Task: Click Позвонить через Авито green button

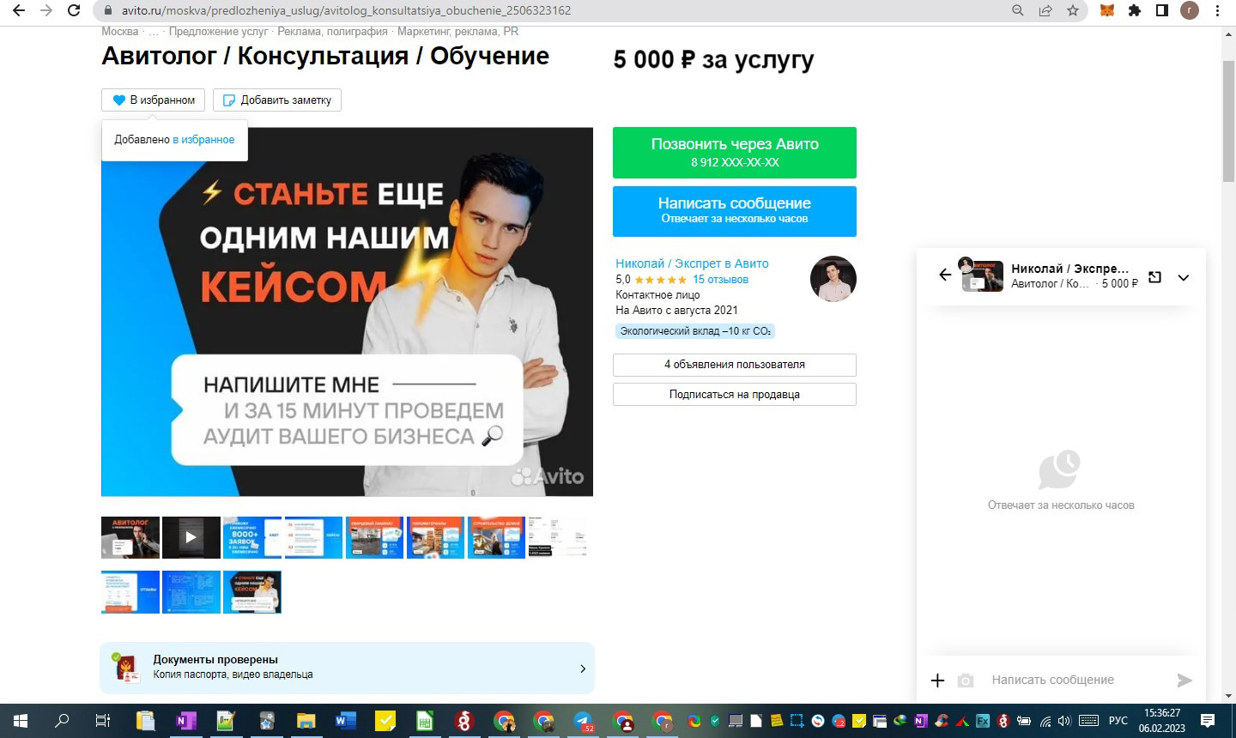Action: (735, 153)
